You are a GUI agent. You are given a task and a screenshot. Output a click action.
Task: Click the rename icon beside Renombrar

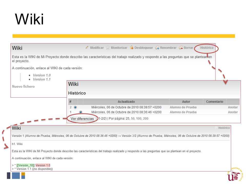(157, 48)
